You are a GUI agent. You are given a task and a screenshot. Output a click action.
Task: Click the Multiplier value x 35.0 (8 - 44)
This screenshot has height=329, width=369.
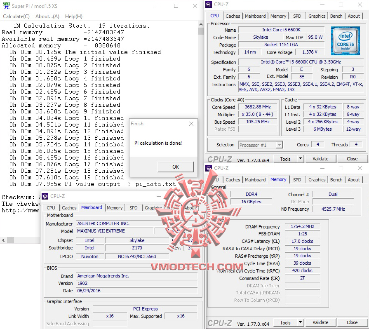coord(258,114)
